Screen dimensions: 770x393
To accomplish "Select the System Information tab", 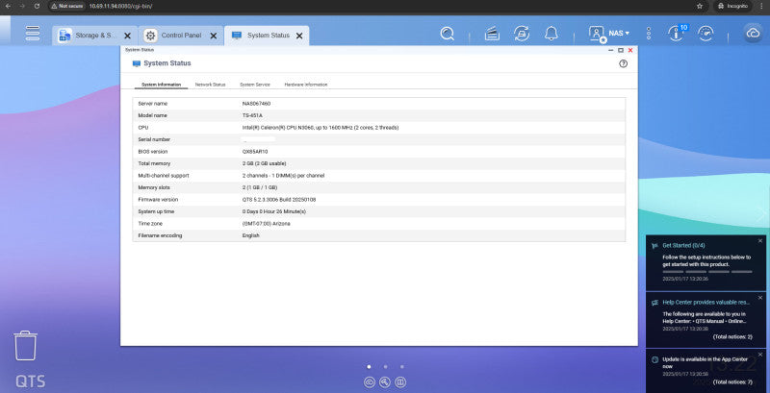I will pyautogui.click(x=161, y=85).
